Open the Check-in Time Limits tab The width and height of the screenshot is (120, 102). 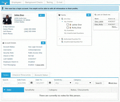click(22, 75)
